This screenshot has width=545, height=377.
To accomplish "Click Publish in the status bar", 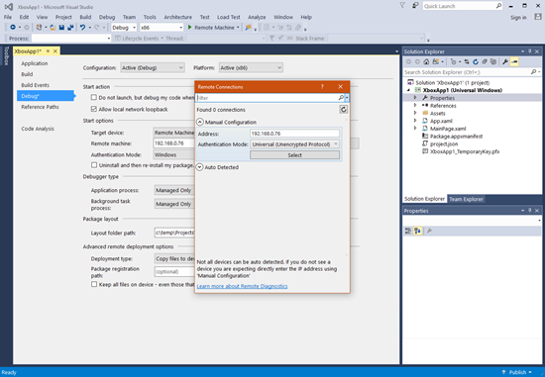I will click(x=517, y=372).
